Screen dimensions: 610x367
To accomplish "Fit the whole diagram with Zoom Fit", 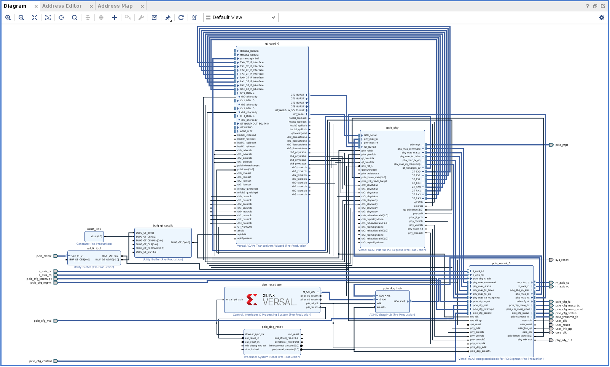I will click(x=35, y=18).
